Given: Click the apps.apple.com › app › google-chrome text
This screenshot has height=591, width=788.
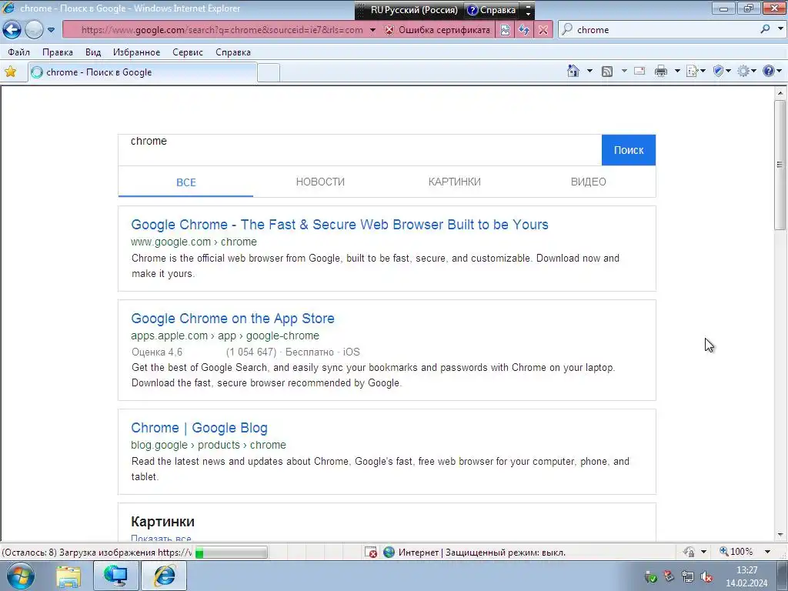Looking at the screenshot, I should click(225, 336).
